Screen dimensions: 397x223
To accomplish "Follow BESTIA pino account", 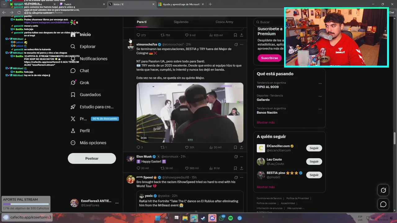I will pos(314,175).
